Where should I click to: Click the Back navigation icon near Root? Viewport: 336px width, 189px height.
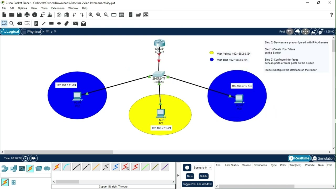pos(290,31)
